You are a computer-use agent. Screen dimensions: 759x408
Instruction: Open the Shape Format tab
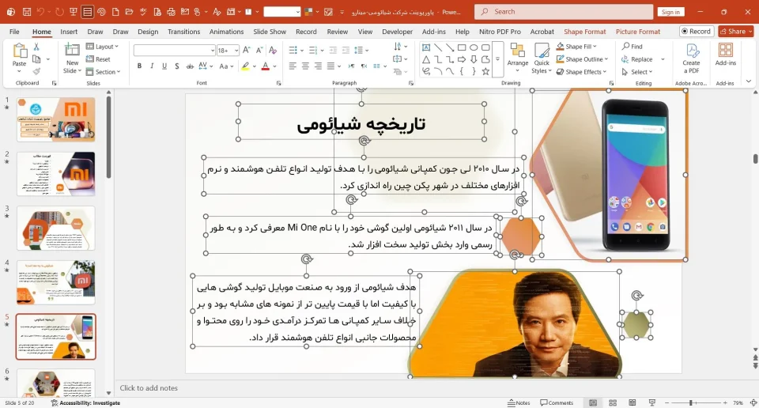584,32
